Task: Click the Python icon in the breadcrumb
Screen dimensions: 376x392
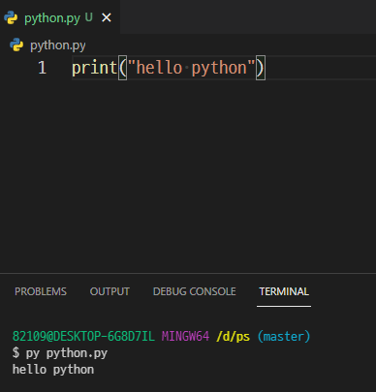Action: click(x=16, y=45)
